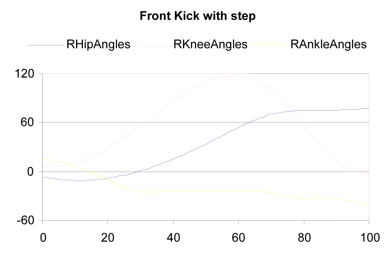Select the RAnkleAngles legend label
Viewport: 390px width, 261px height.
328,44
